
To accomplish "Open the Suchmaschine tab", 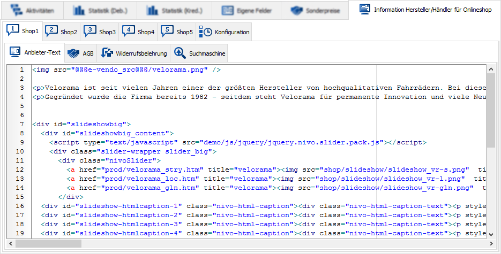I will [199, 53].
